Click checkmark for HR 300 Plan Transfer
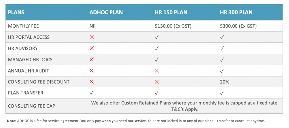This screenshot has width=289, height=128. pyautogui.click(x=222, y=93)
